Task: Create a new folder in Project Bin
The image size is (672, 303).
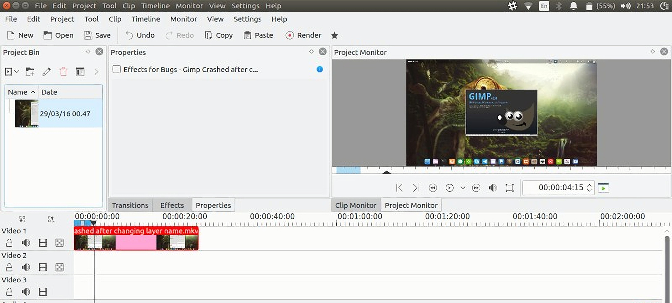Action: [x=30, y=72]
